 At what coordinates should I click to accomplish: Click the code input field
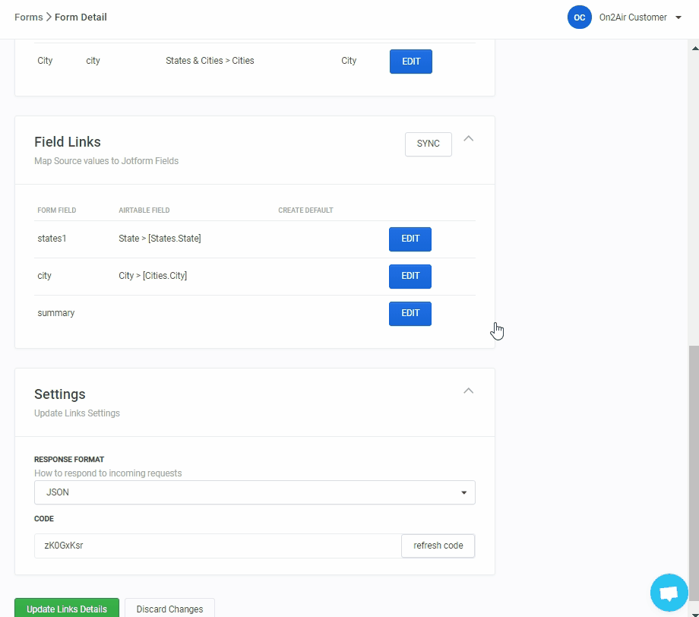pyautogui.click(x=217, y=546)
